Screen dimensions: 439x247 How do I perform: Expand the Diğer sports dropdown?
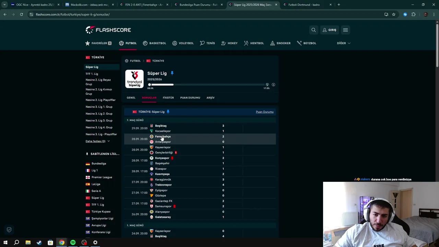pyautogui.click(x=344, y=43)
